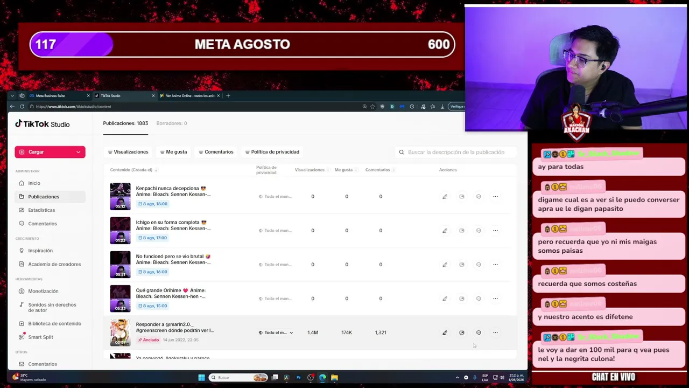Open Microsoft Edge from the taskbar

(x=322, y=378)
